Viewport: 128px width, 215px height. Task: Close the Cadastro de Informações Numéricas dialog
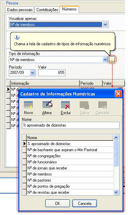click(x=118, y=94)
